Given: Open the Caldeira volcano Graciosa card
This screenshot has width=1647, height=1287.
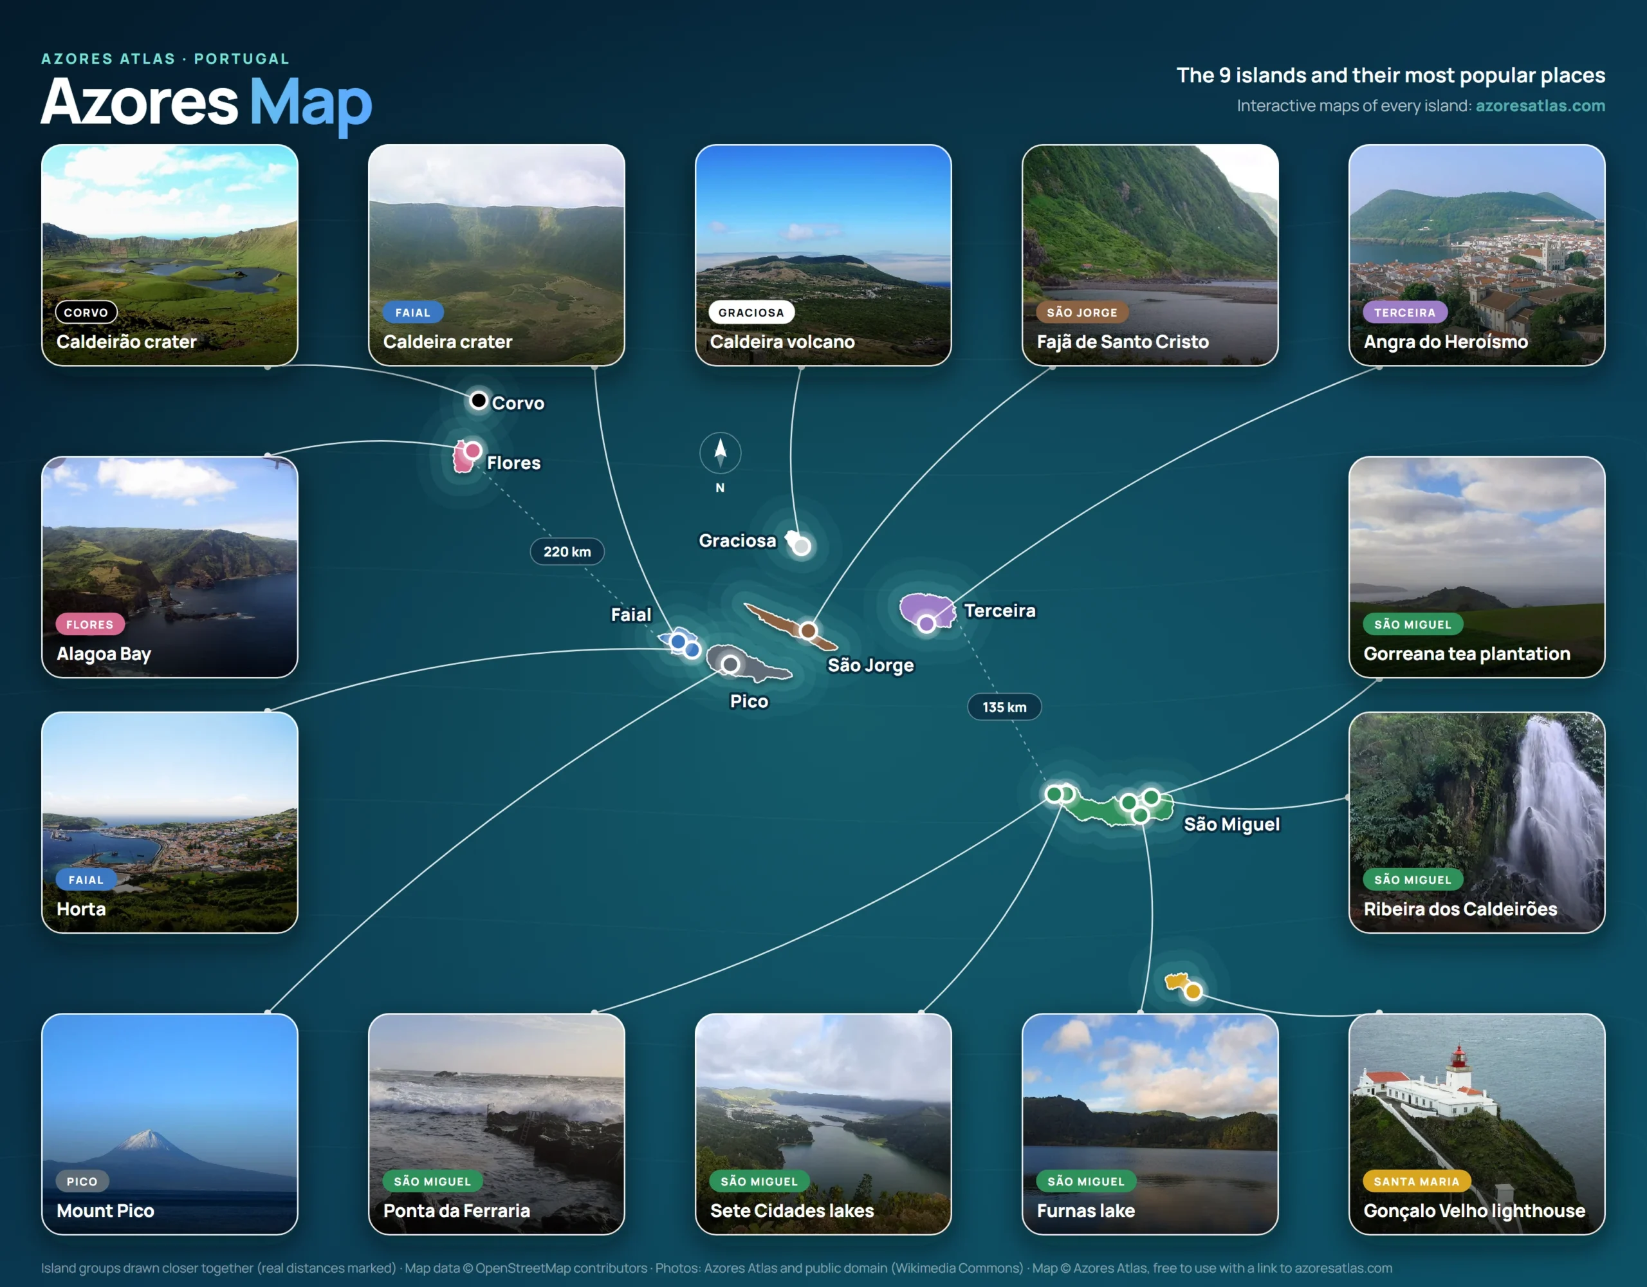Looking at the screenshot, I should [x=823, y=255].
